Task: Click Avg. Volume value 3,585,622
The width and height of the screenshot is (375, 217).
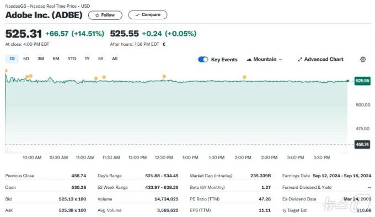Action: pos(168,210)
